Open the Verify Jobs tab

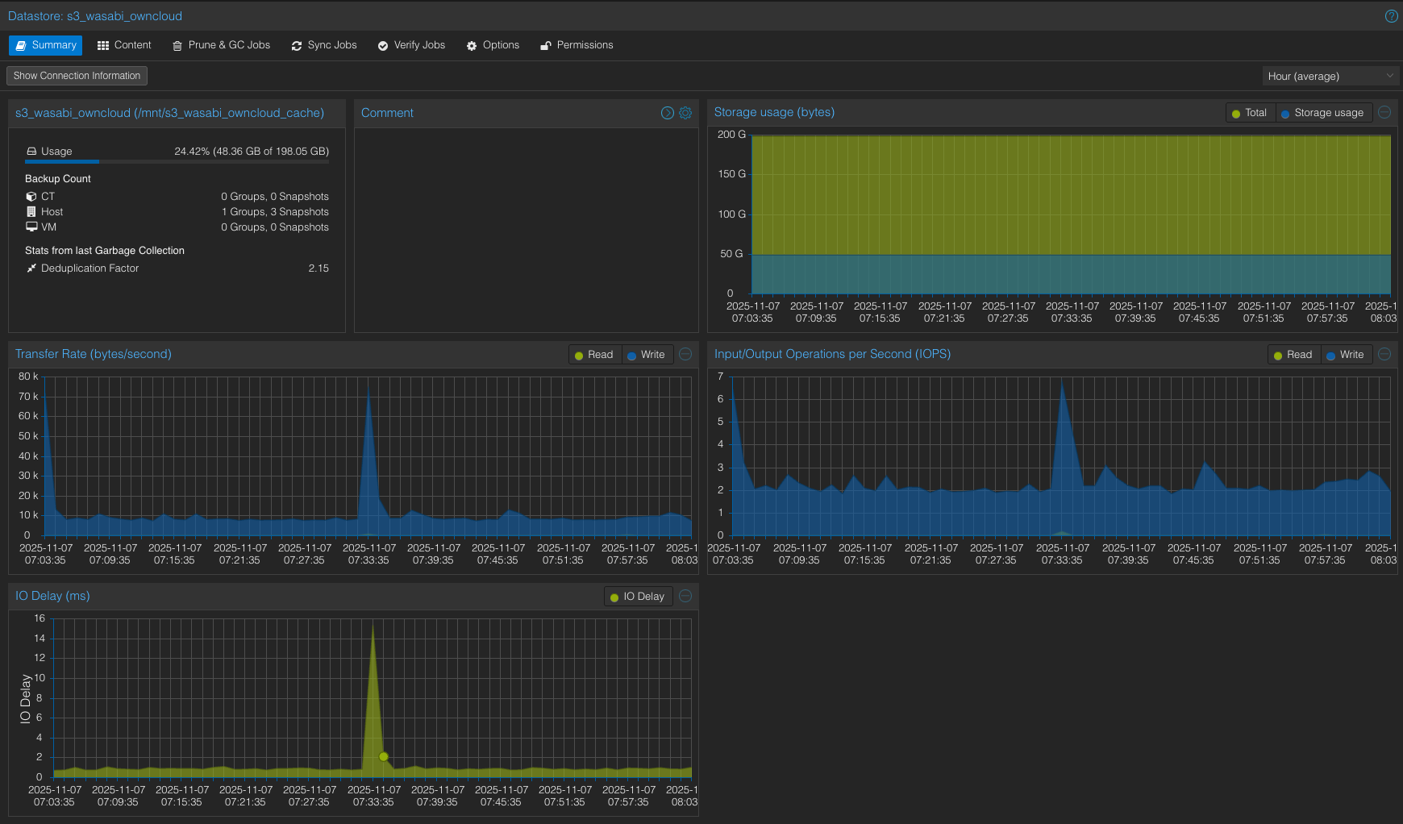point(411,45)
